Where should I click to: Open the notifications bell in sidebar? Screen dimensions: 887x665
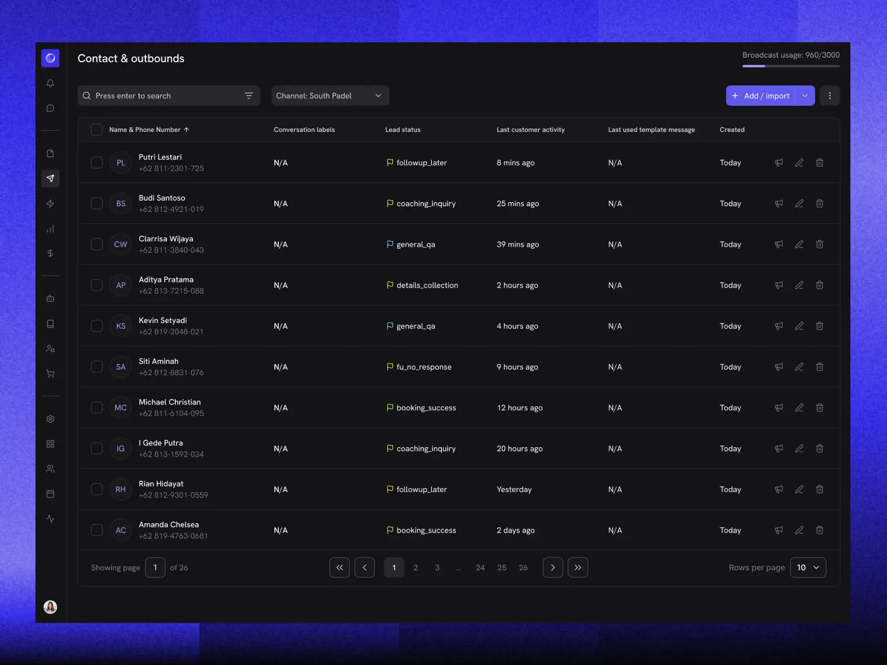[50, 83]
